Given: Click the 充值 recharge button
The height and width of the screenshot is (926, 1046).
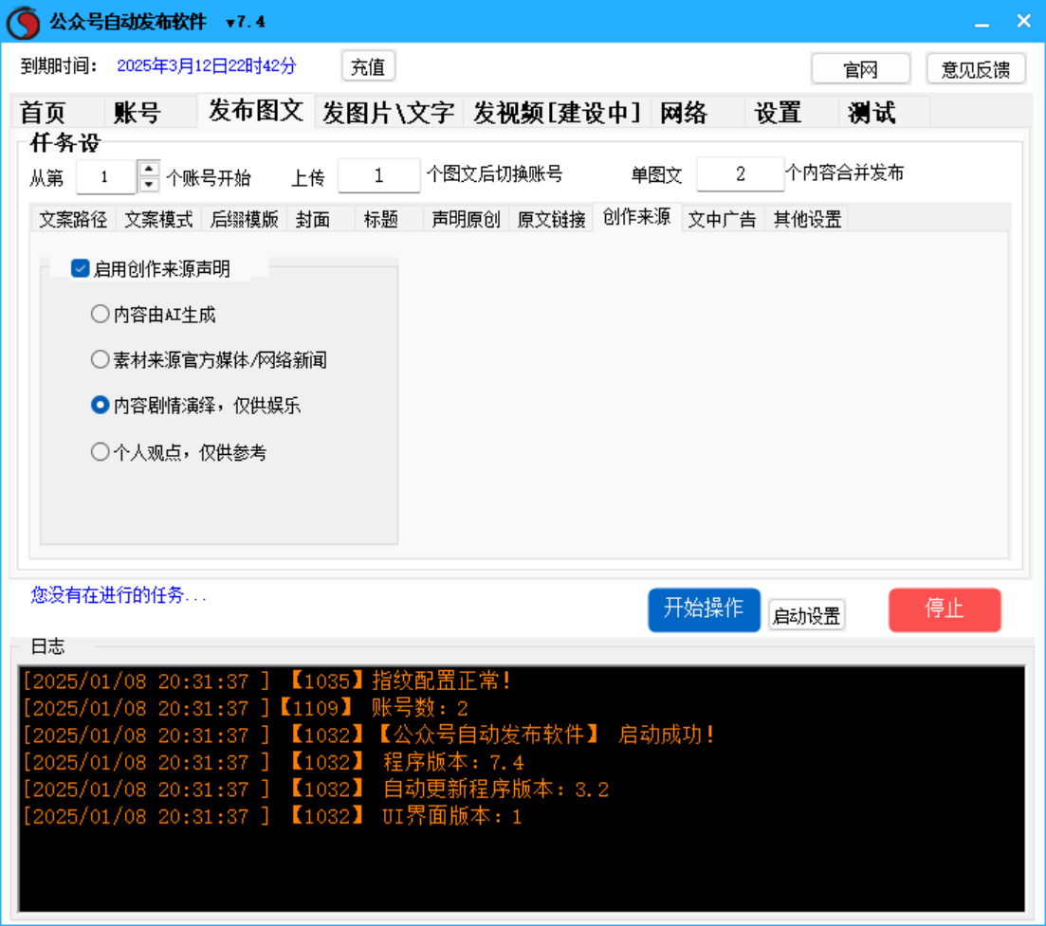Looking at the screenshot, I should 368,66.
